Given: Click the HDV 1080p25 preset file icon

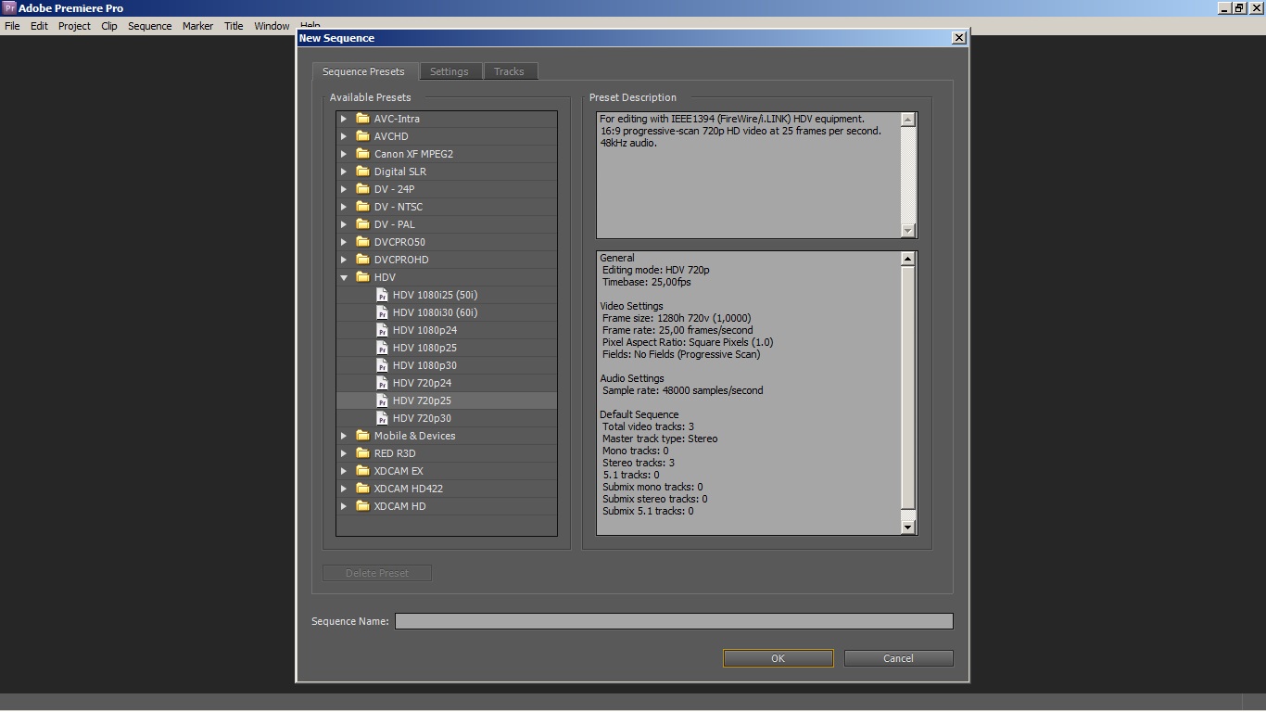Looking at the screenshot, I should point(382,348).
